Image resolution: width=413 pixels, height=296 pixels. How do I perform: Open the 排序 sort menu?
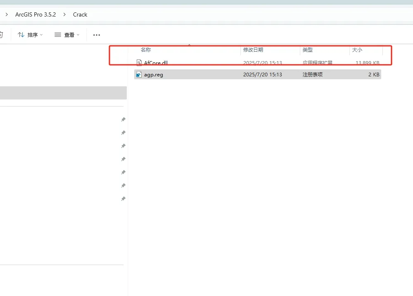pyautogui.click(x=30, y=35)
